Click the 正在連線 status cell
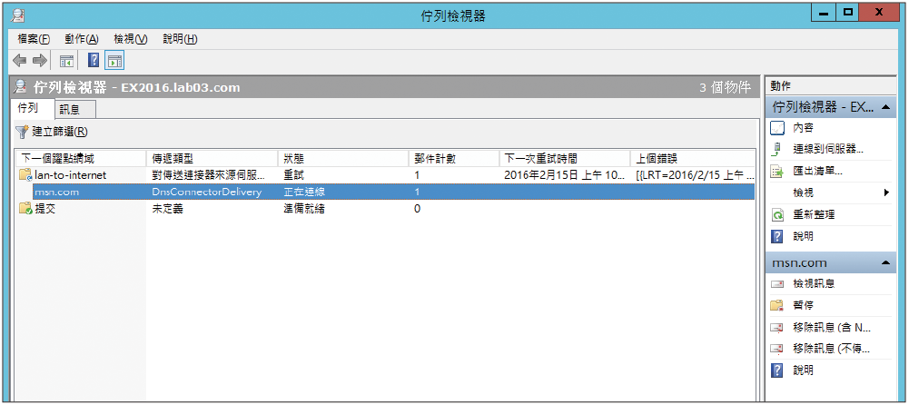Image resolution: width=909 pixels, height=405 pixels. point(304,192)
